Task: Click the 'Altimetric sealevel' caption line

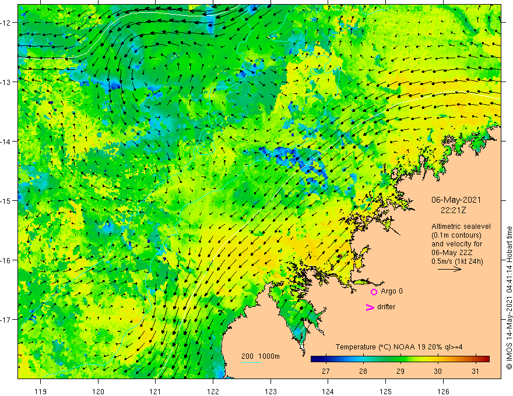Action: point(461,227)
